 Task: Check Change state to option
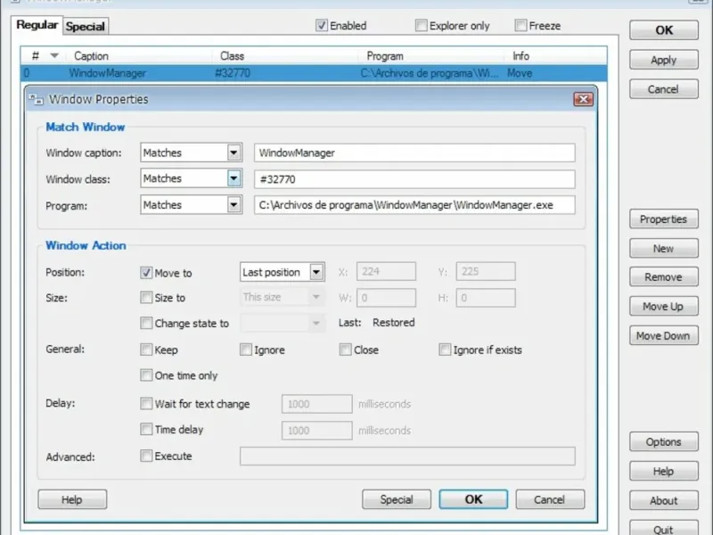(x=146, y=323)
